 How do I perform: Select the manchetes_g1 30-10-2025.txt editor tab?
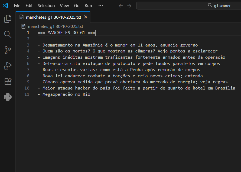pyautogui.click(x=53, y=17)
